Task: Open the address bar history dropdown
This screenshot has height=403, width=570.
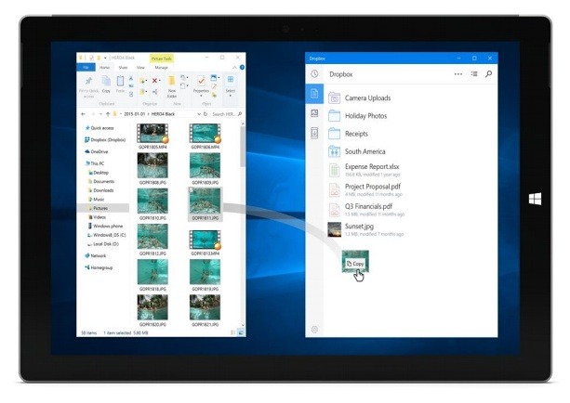Action: [199, 114]
